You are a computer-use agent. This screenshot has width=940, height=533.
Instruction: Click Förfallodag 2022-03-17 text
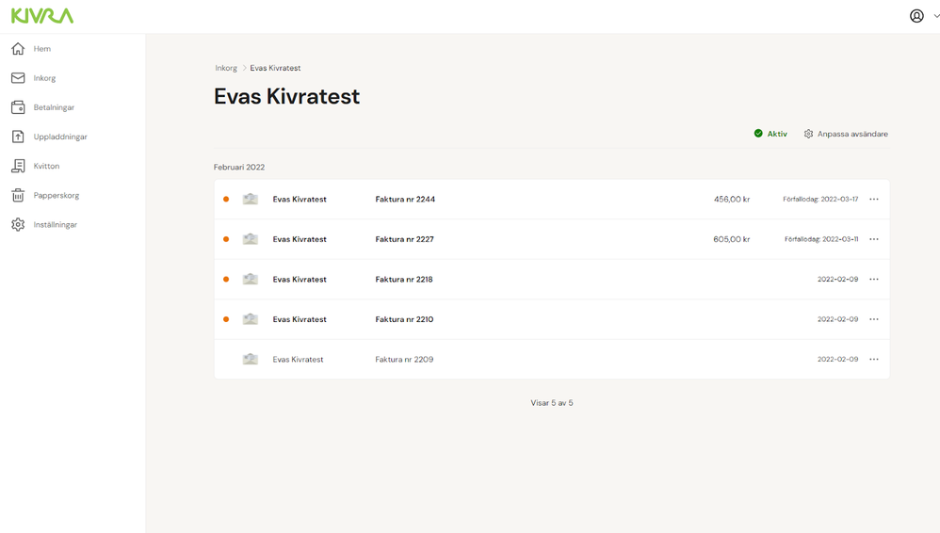[x=820, y=199]
